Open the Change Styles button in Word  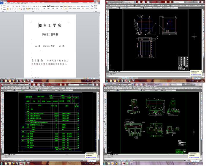coord(92,7)
